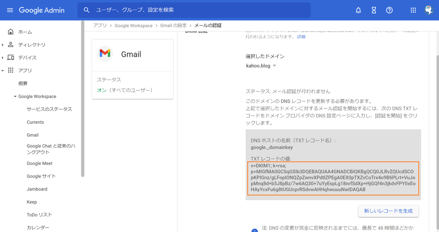Click 新しいレコードを生成 button

pyautogui.click(x=388, y=211)
